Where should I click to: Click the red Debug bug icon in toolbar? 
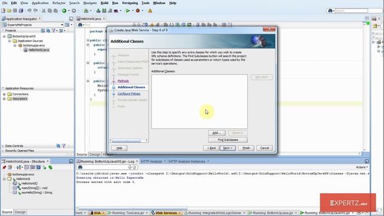(137, 11)
